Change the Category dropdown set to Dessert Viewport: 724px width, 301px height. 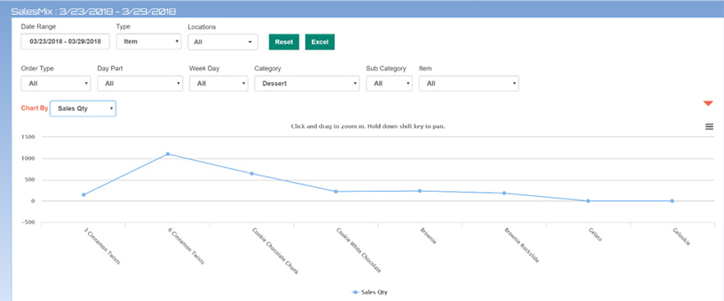(307, 84)
